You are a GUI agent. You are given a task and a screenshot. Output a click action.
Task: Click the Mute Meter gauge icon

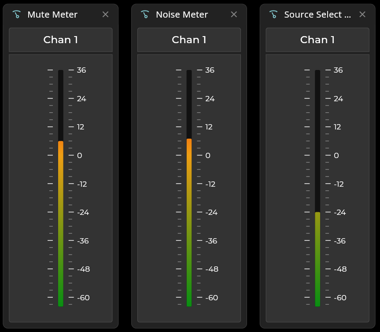(17, 15)
